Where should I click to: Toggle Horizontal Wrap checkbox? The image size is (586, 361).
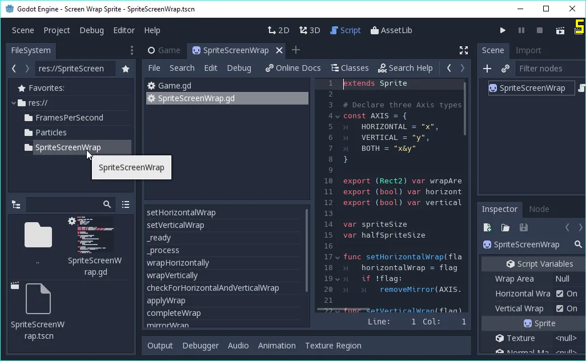[x=560, y=294]
